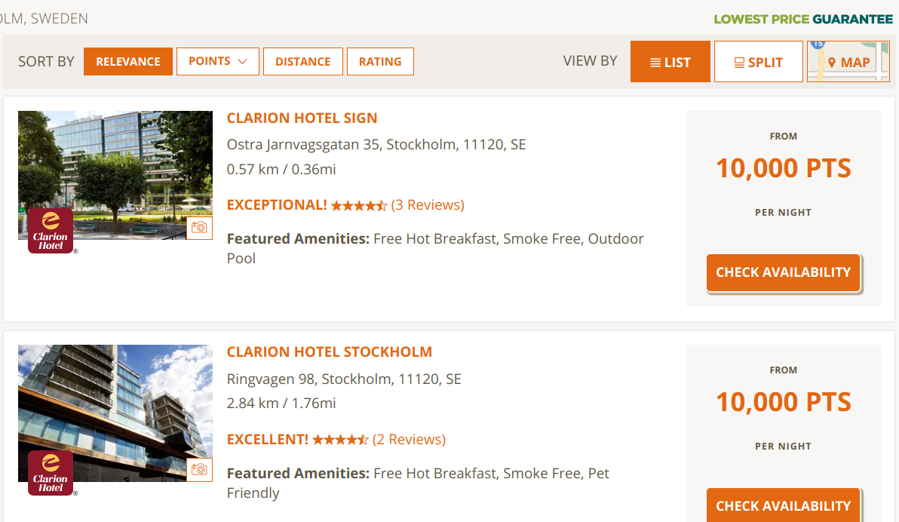899x522 pixels.
Task: Expand the Points sort dropdown
Action: (217, 62)
